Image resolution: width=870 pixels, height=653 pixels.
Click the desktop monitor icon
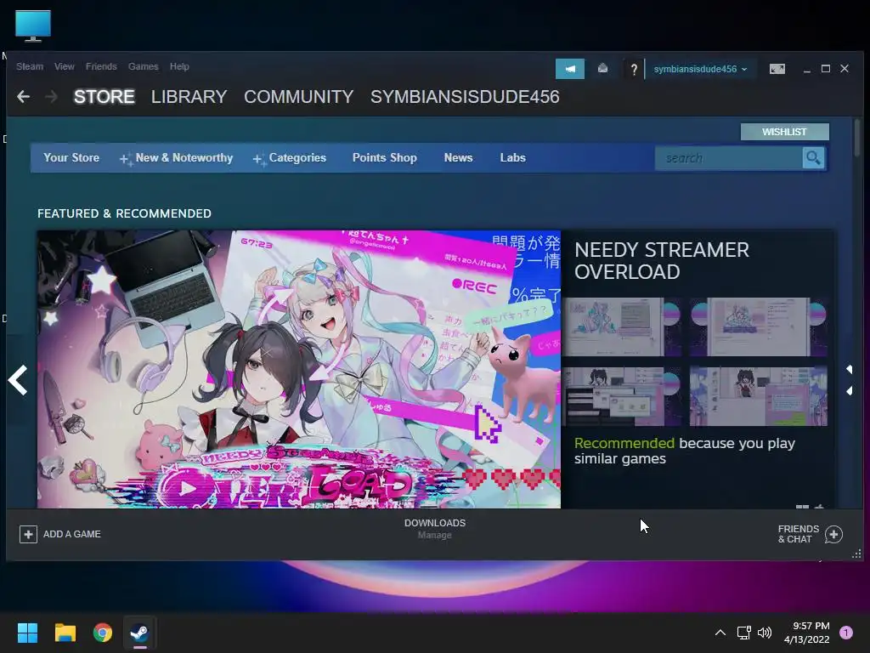coord(33,26)
